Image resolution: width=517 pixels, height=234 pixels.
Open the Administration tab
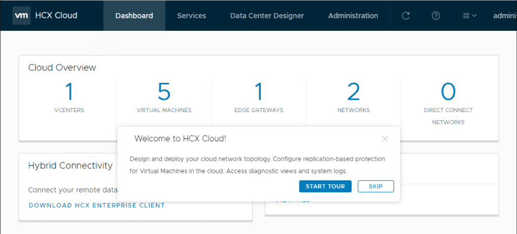[353, 16]
